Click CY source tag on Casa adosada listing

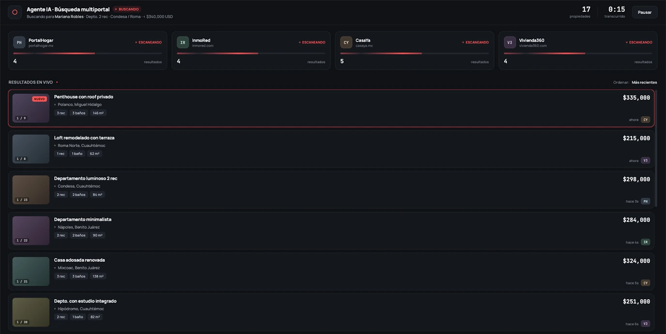click(645, 283)
